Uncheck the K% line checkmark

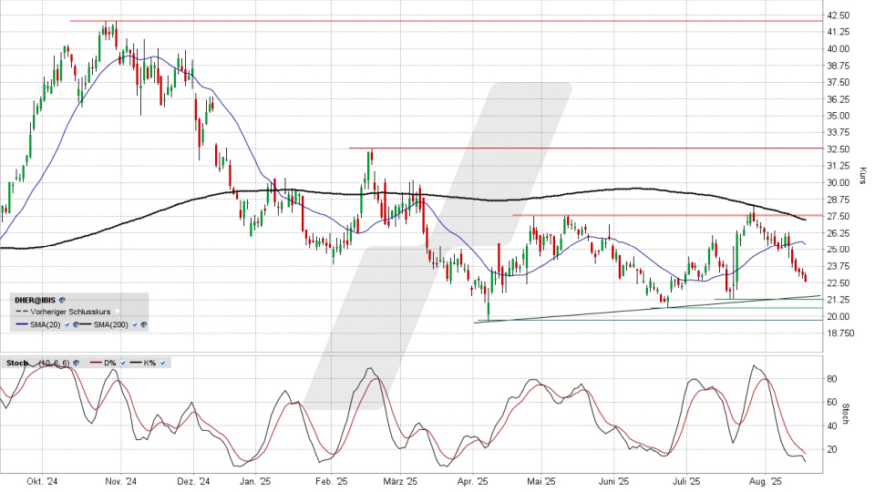(x=162, y=364)
